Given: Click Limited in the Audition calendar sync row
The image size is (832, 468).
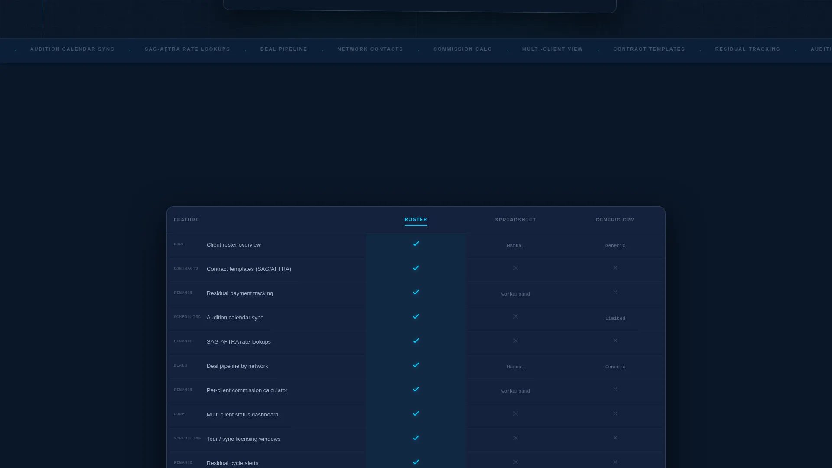Looking at the screenshot, I should pyautogui.click(x=615, y=318).
